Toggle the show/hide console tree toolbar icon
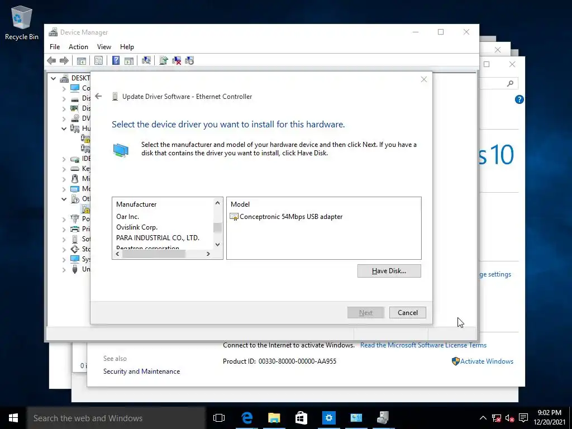The width and height of the screenshot is (572, 429). [x=82, y=60]
